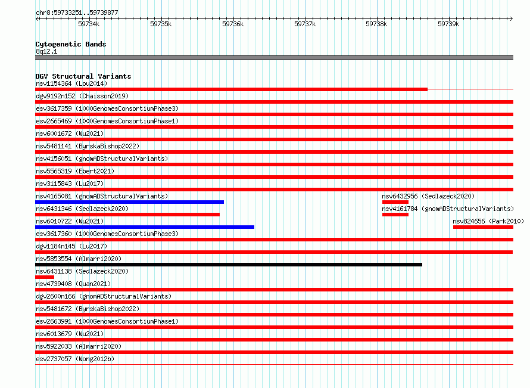Select nsv6013679 (Wu2021) label

pyautogui.click(x=70, y=334)
